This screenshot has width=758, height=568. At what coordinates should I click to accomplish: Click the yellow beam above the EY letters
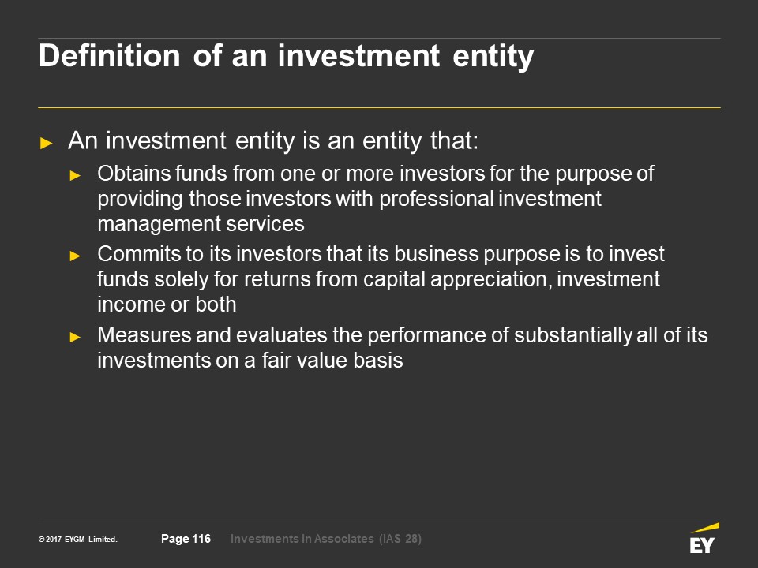(x=705, y=528)
